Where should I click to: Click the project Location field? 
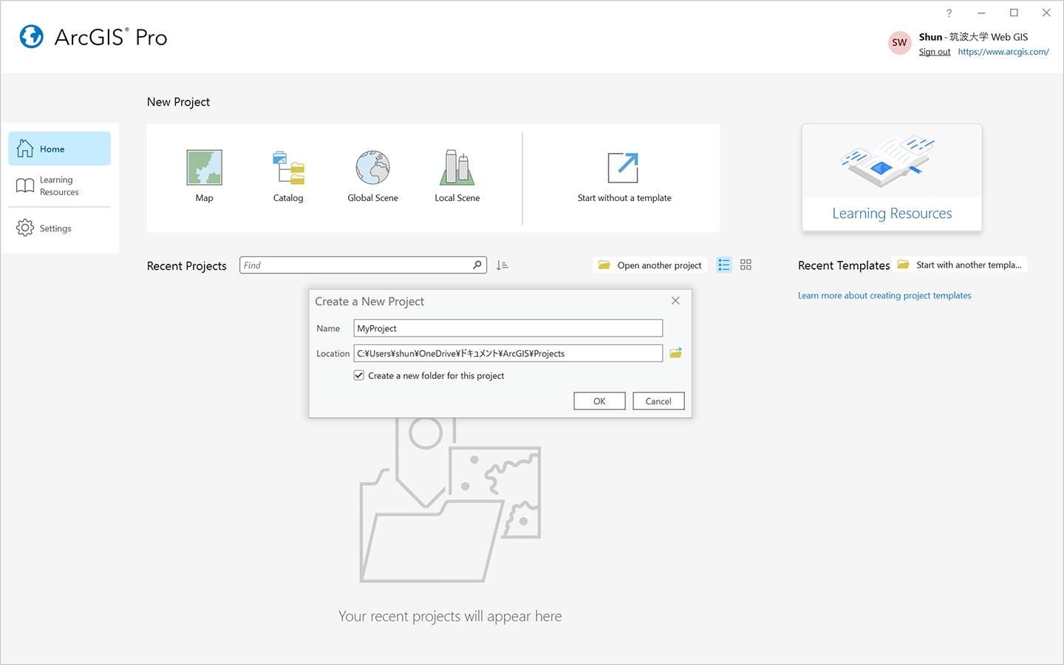[508, 353]
